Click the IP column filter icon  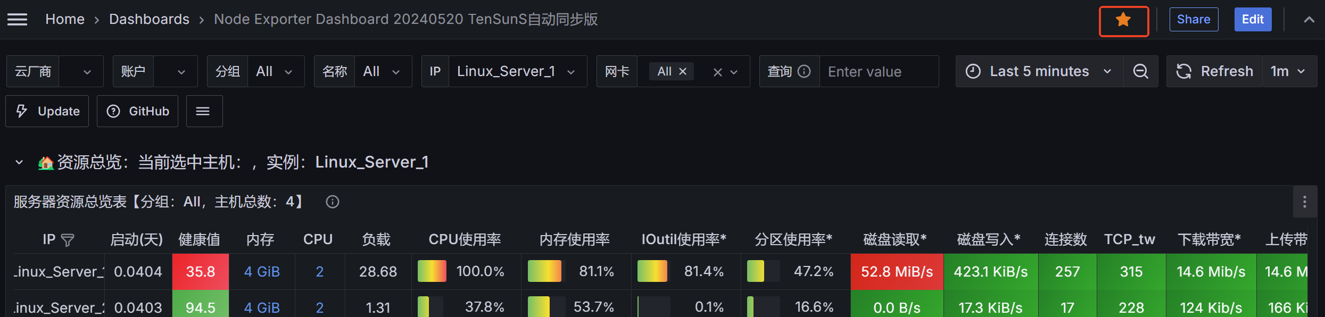pos(68,240)
